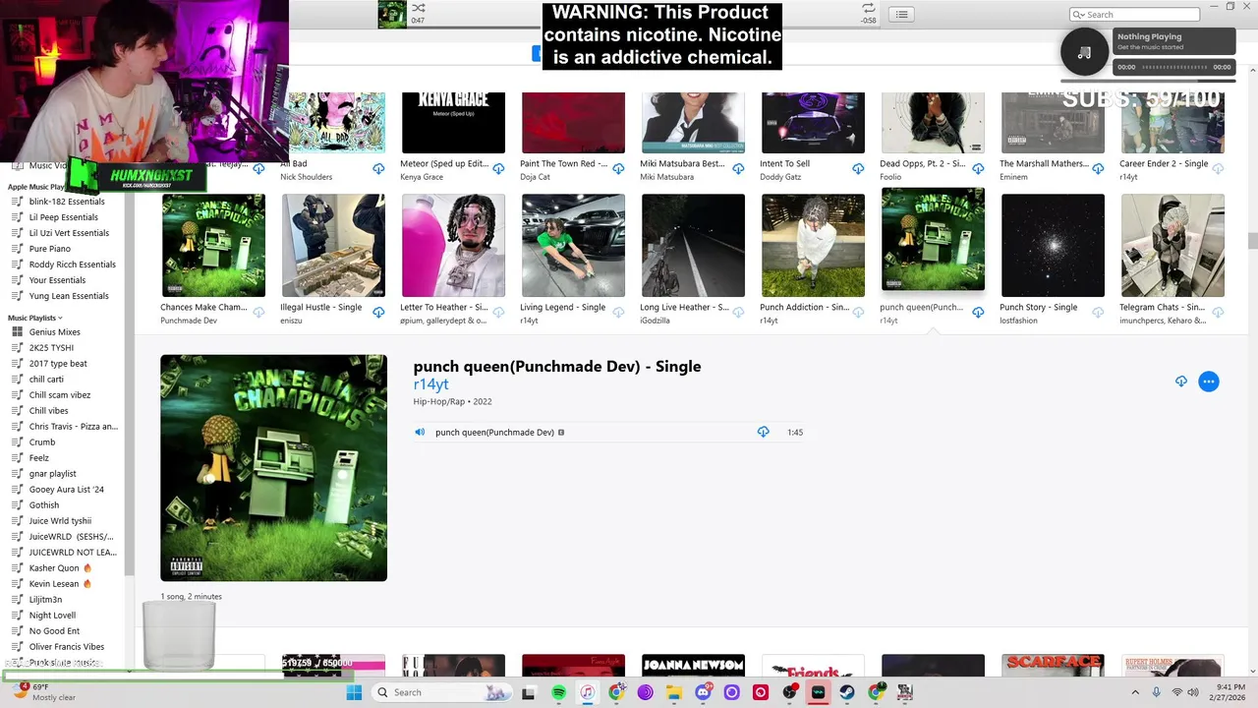Toggle shuffle in the playback bar
Viewport: 1258px width, 708px height.
click(x=419, y=8)
